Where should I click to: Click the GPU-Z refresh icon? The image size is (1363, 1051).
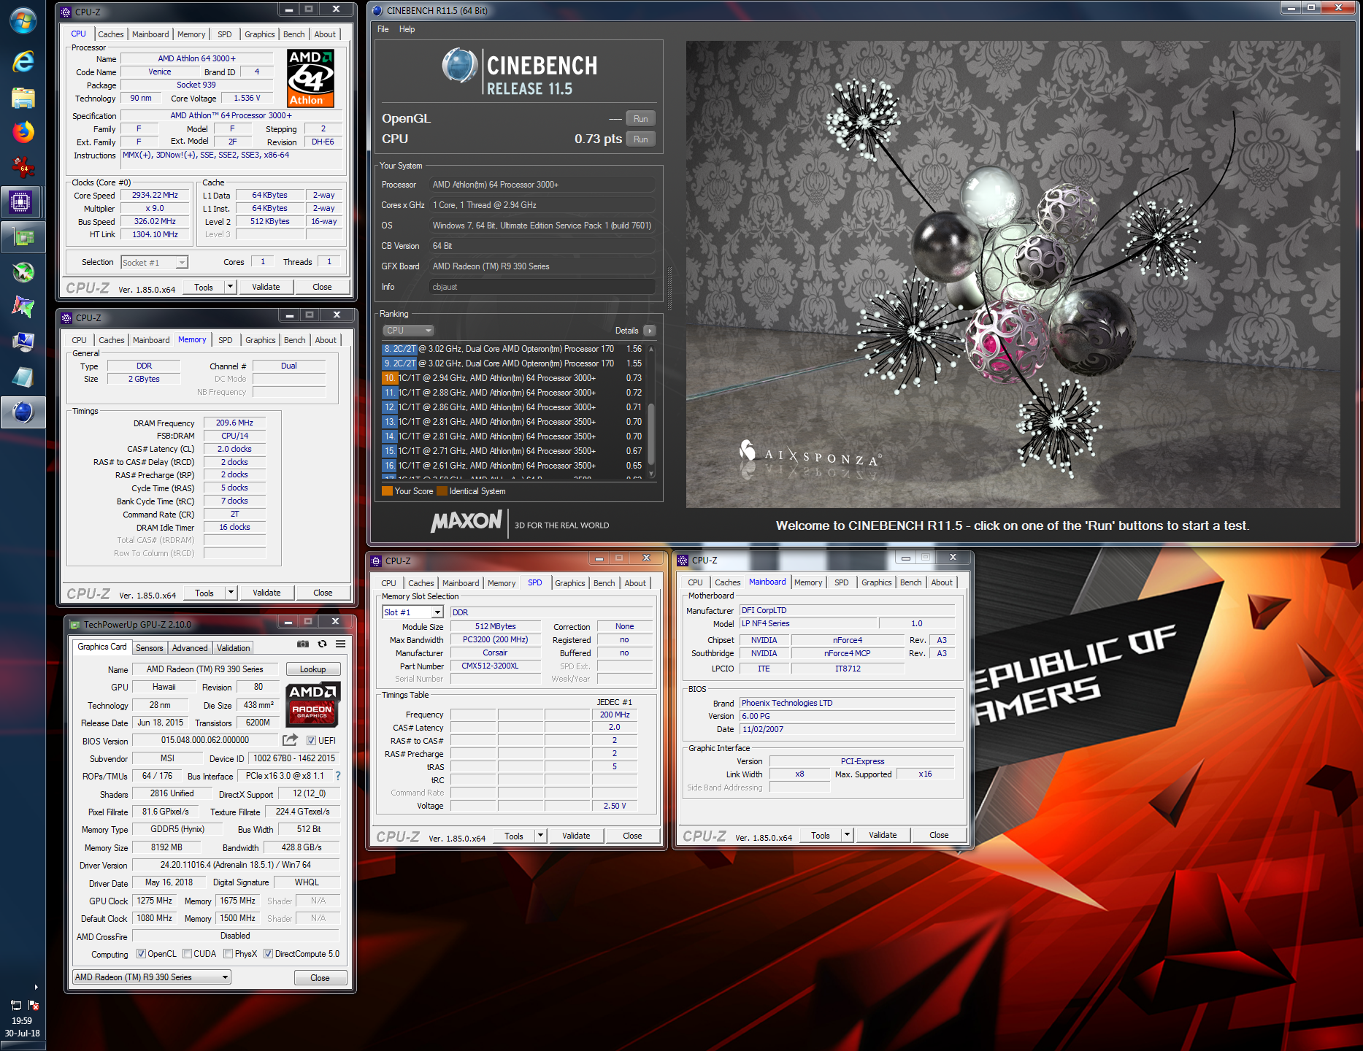click(x=322, y=644)
